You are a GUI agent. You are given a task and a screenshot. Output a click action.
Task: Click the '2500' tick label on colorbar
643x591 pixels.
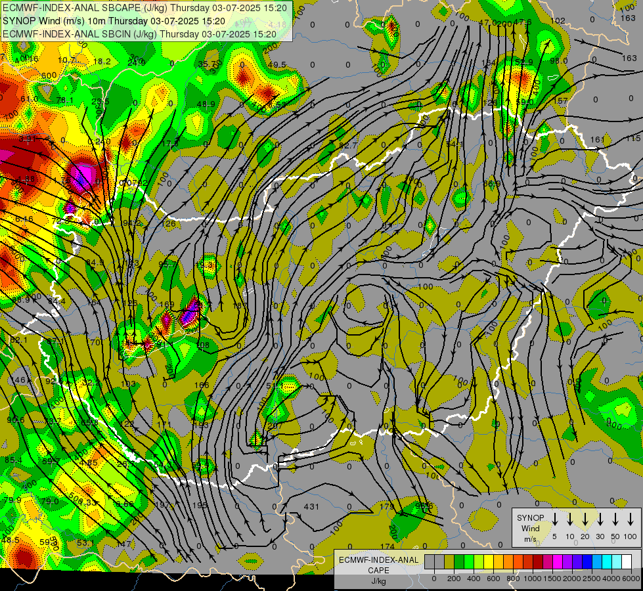(x=592, y=579)
